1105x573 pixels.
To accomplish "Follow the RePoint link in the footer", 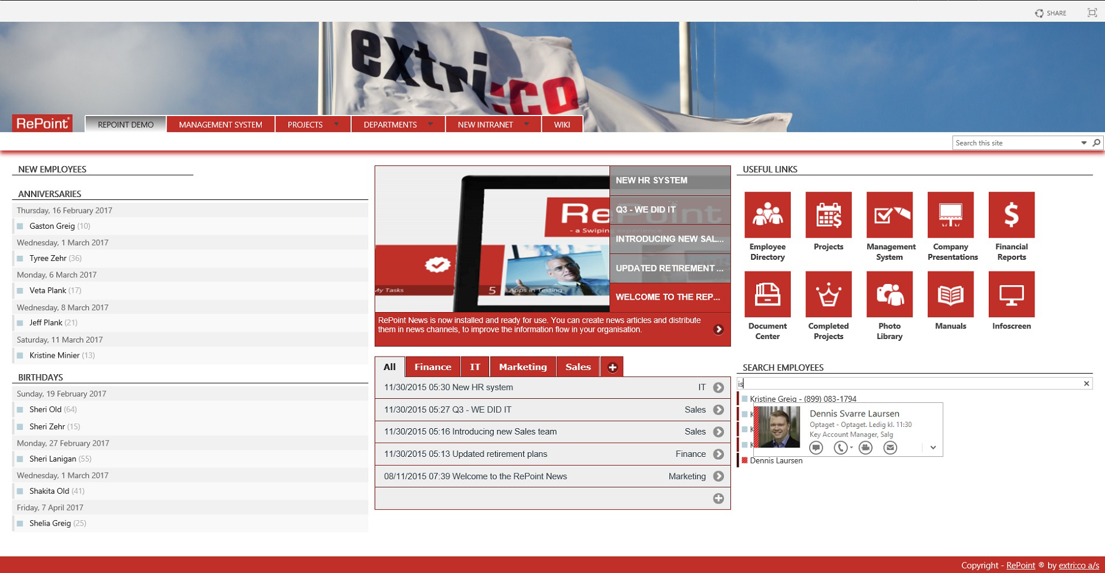I will pos(1020,565).
